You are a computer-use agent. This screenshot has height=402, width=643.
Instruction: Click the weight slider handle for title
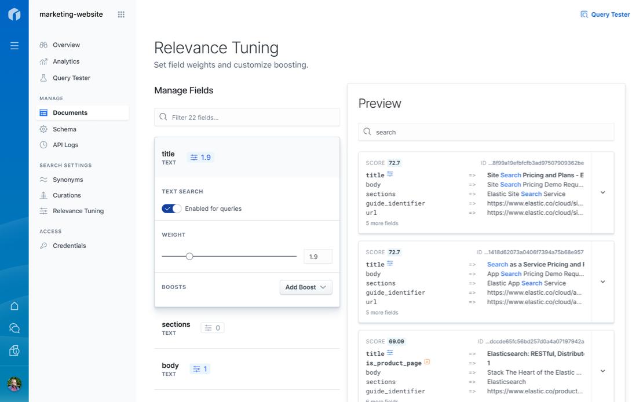pyautogui.click(x=189, y=257)
